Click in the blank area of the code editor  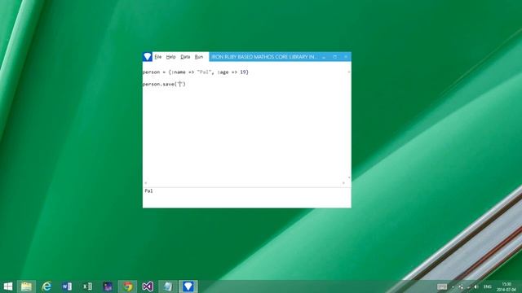(245, 133)
